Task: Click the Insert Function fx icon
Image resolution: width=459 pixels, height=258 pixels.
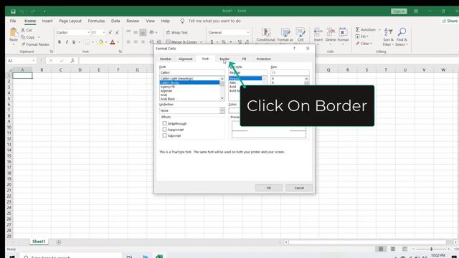Action: [72, 60]
